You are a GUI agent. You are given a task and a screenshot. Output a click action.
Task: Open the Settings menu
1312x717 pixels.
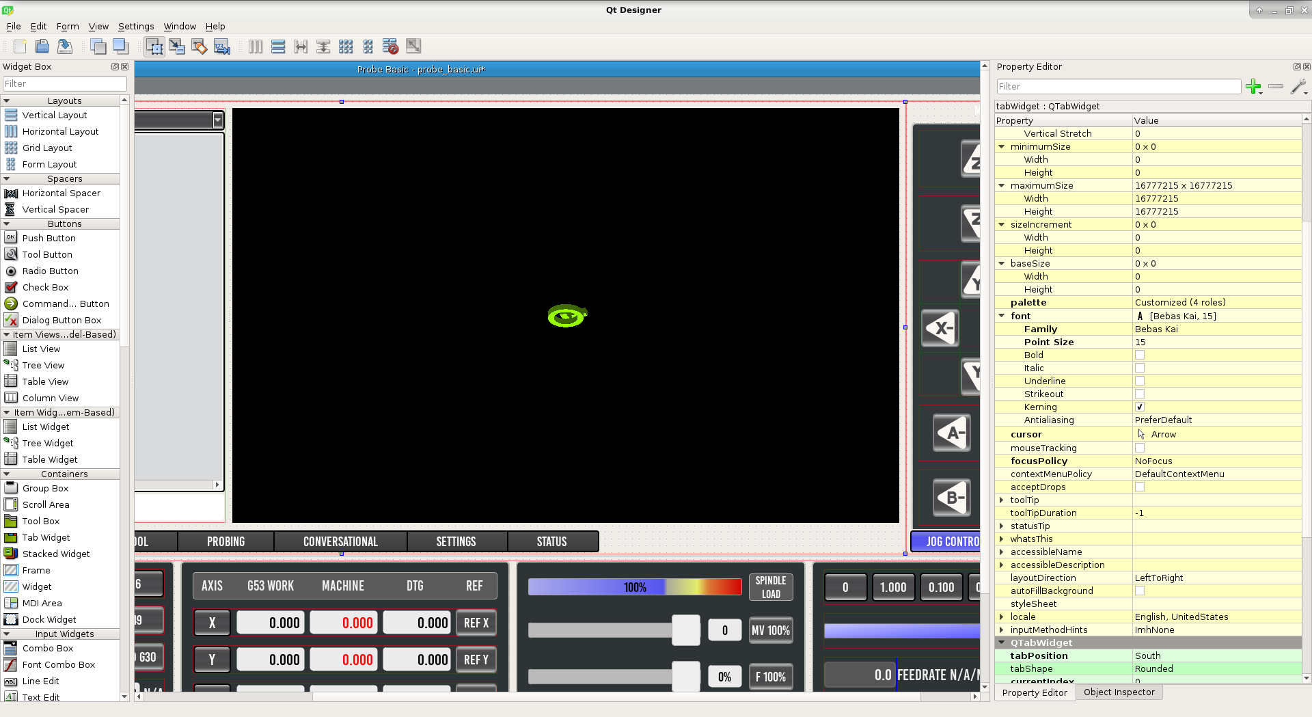pos(136,26)
